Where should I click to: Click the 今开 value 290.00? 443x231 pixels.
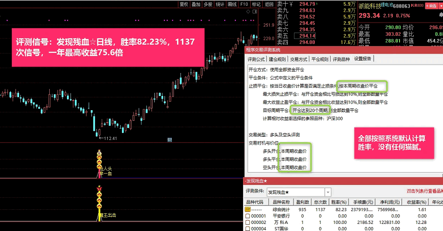pyautogui.click(x=393, y=27)
